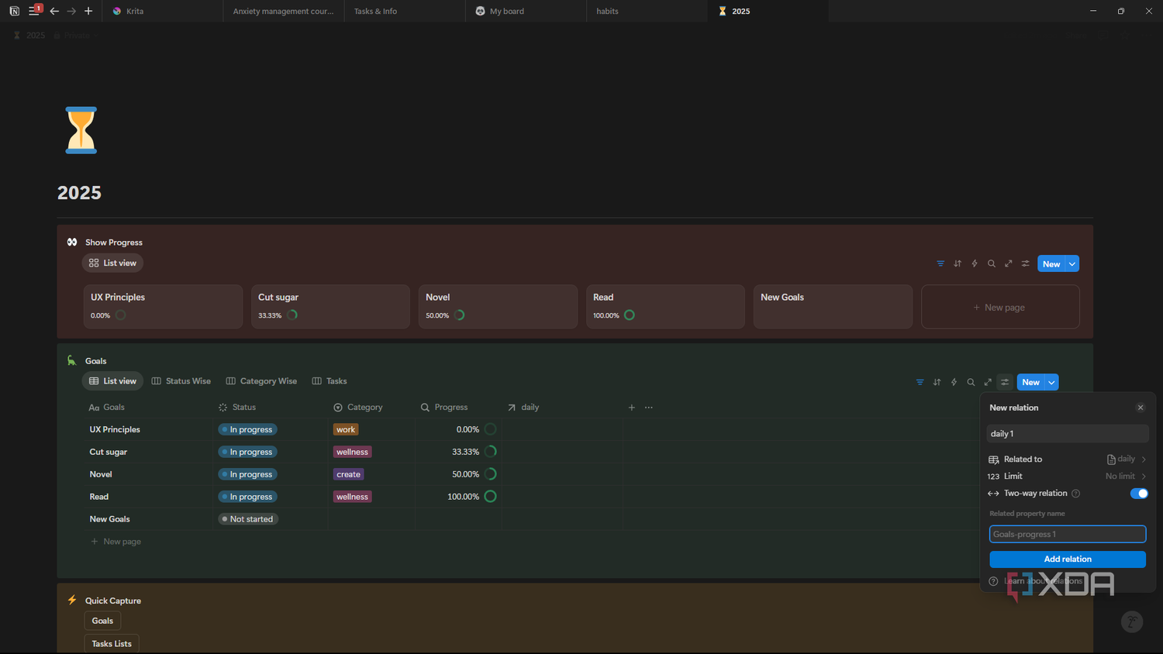Switch to the My board tab
The height and width of the screenshot is (654, 1163).
point(526,11)
